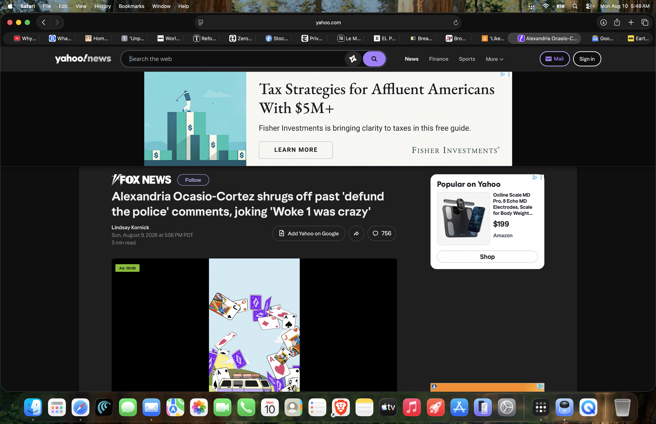Open Finder from the Dock
Viewport: 656px width, 424px height.
[33, 407]
